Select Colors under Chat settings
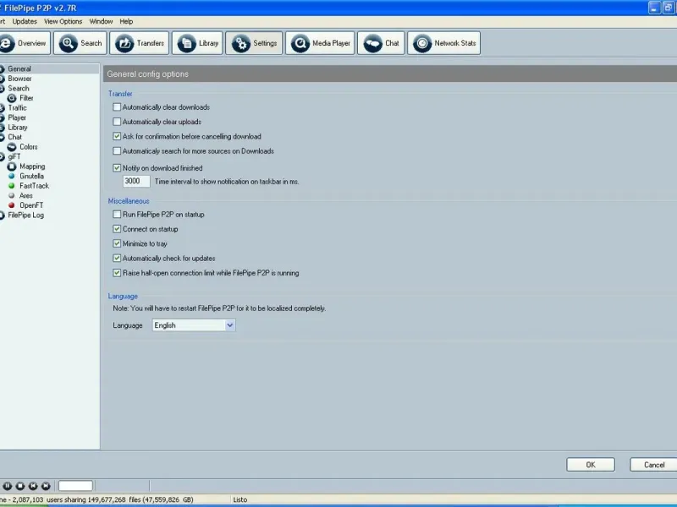This screenshot has width=677, height=507. pyautogui.click(x=29, y=147)
